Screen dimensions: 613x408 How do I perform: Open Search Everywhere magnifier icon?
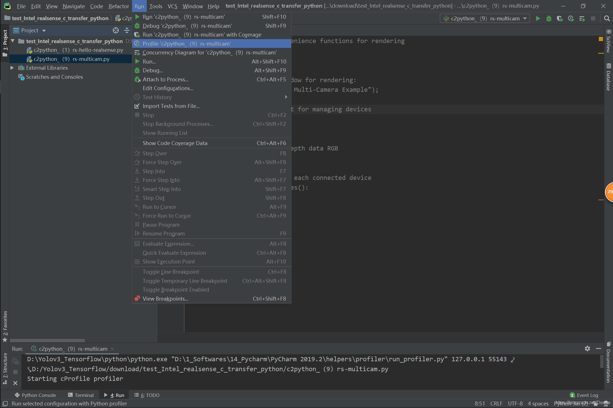point(607,19)
